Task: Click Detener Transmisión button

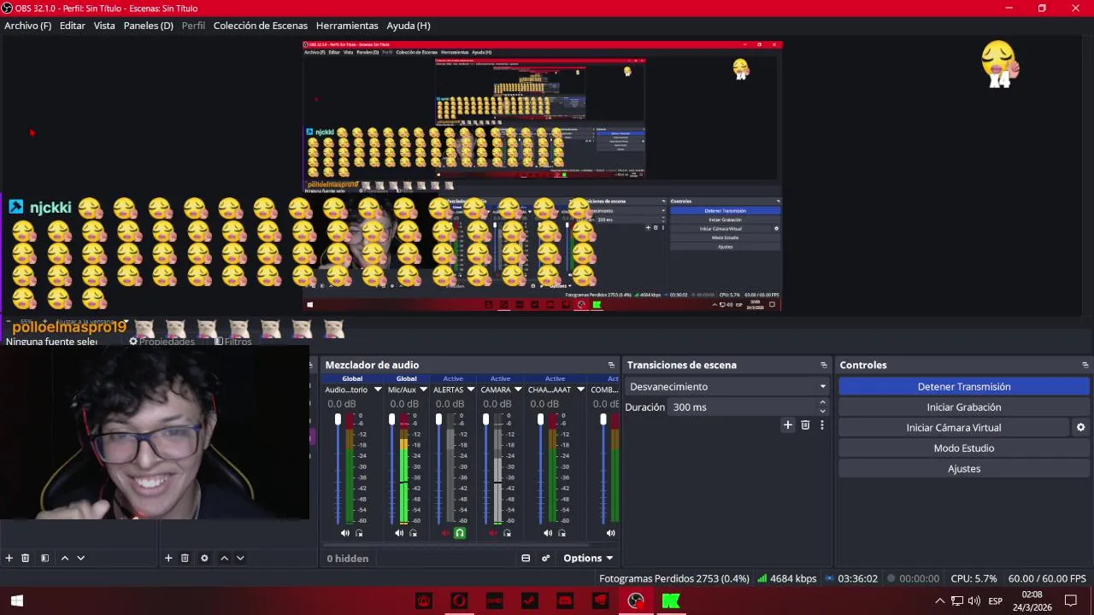Action: pos(964,387)
